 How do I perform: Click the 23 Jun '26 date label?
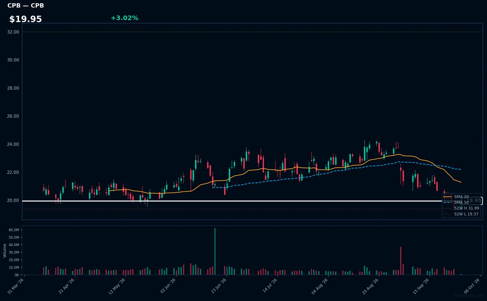(x=219, y=286)
